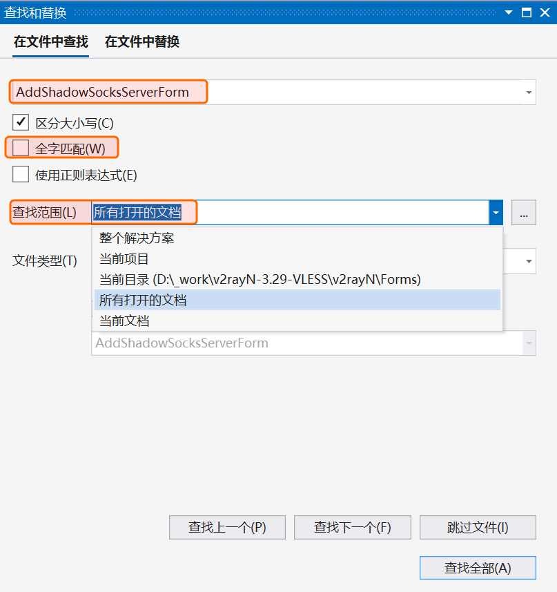Switch to the 在文件中替换 tab
The height and width of the screenshot is (592, 557).
pos(142,42)
